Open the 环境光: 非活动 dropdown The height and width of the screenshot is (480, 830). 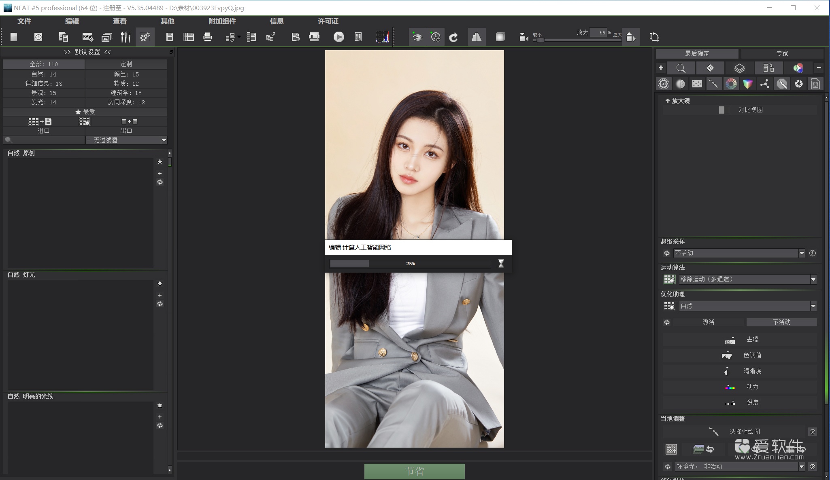click(x=740, y=466)
